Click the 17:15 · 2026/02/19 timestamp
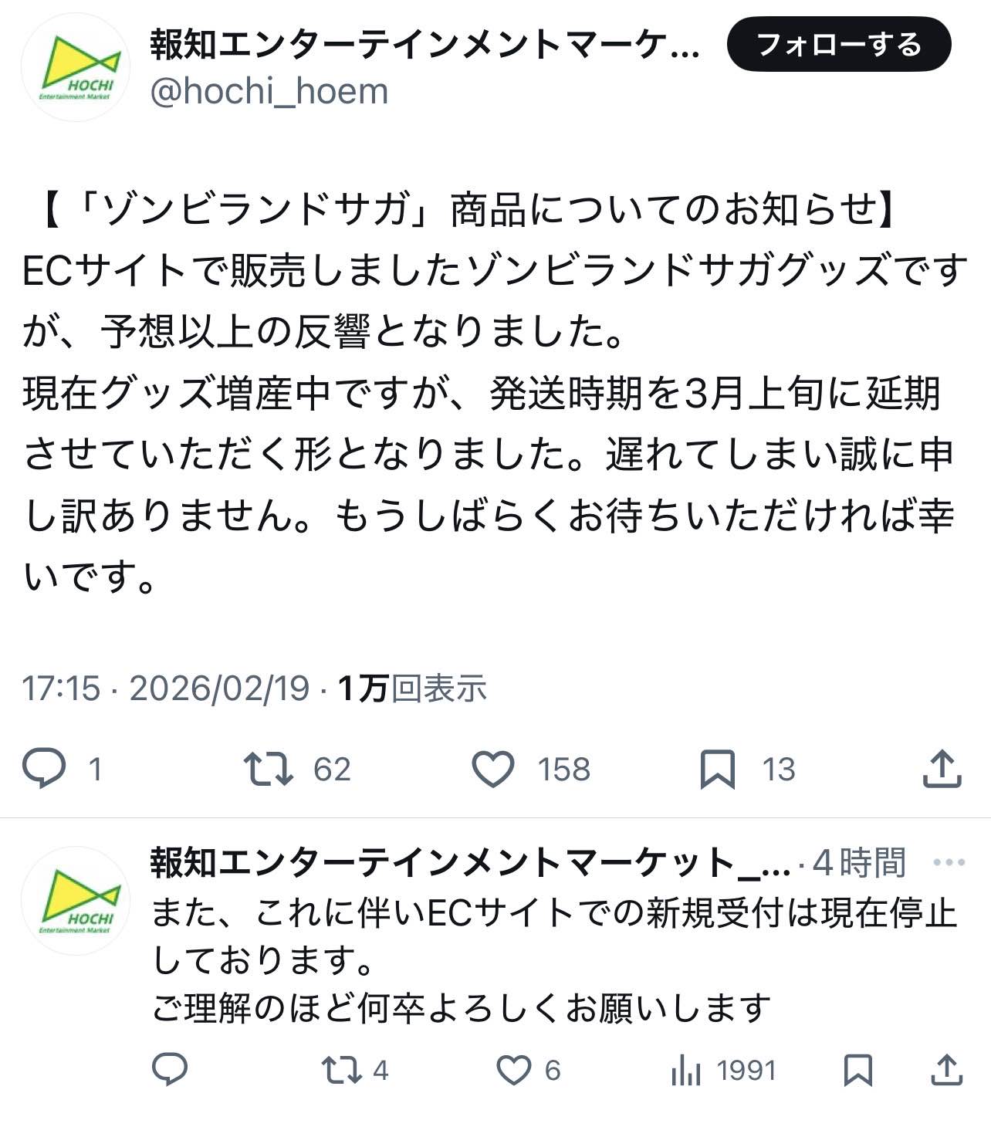991x1137 pixels. (x=165, y=688)
